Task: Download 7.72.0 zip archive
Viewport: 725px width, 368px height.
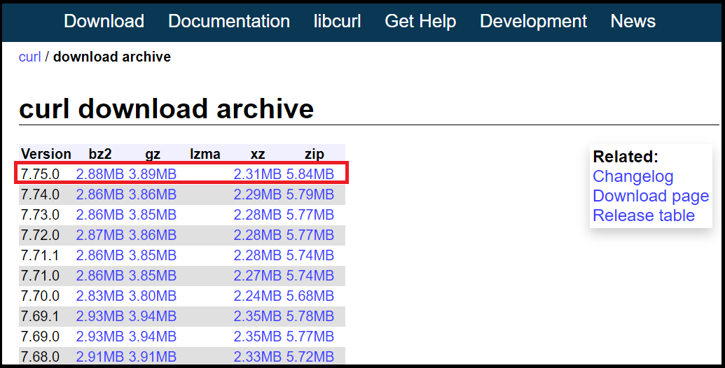Action: 310,235
